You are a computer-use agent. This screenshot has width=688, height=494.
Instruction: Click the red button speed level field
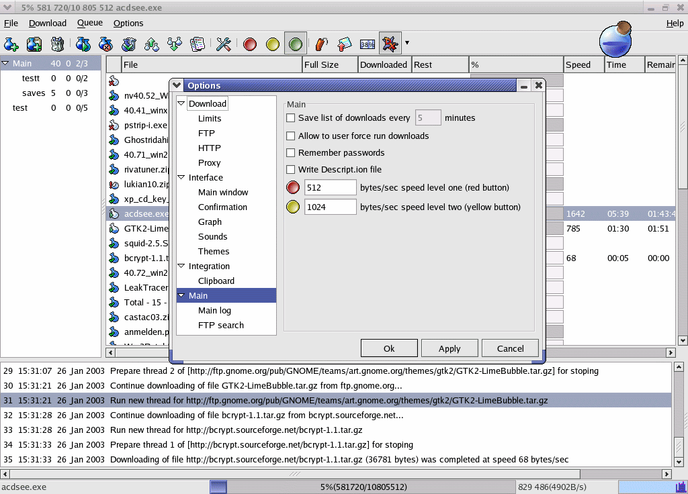330,188
